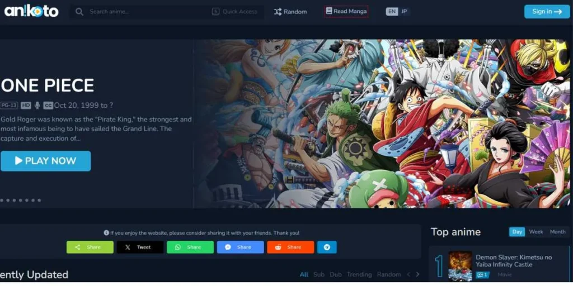Image resolution: width=573 pixels, height=286 pixels.
Task: Click the CC 1 badge on Demon Slayer
Action: pos(482,275)
